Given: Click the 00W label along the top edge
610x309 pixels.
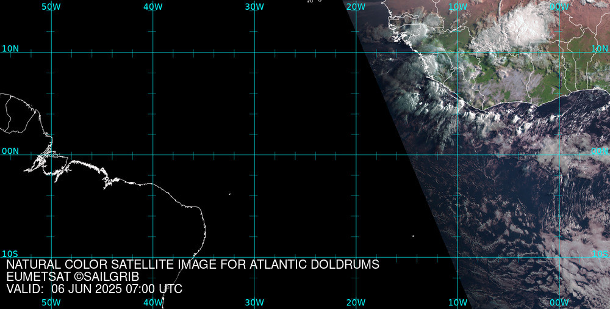Looking at the screenshot, I should coord(559,7).
